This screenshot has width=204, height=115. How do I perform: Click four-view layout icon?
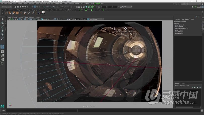(2, 56)
